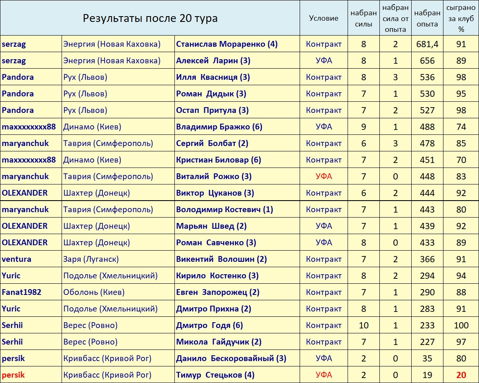
Task: Click player Дмитро Годя (6)
Action: pos(209,325)
